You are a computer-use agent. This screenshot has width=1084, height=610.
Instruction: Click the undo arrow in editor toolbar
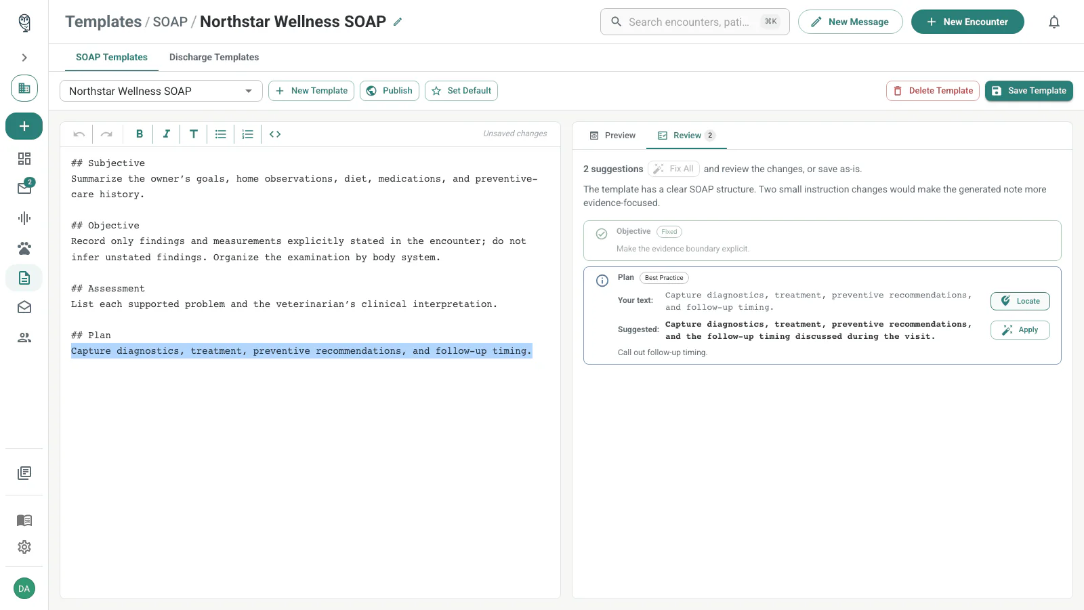[x=79, y=134]
